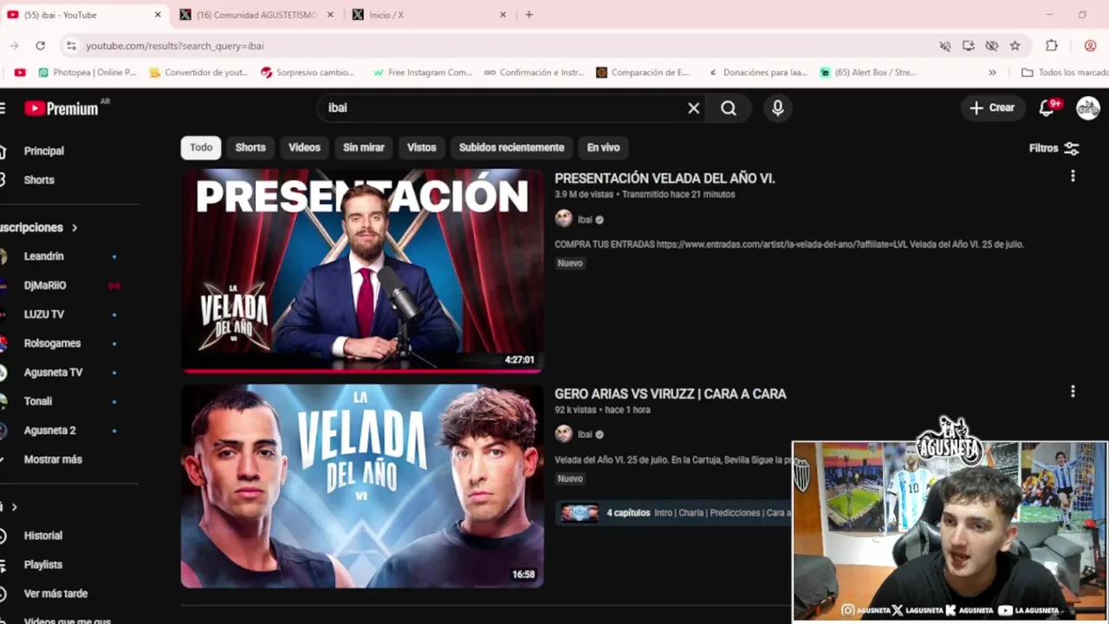Open the Chrome profile icon
The width and height of the screenshot is (1109, 624).
tap(1090, 46)
